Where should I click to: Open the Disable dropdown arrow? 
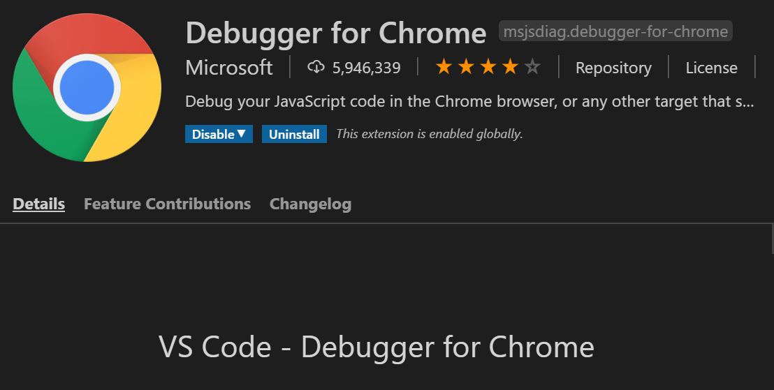coord(242,134)
